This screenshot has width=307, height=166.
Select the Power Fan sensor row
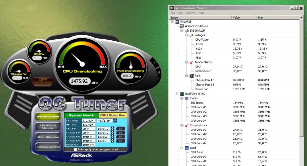tap(235, 89)
